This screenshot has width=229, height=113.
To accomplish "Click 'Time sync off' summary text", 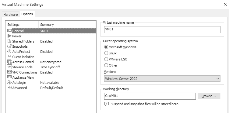I will pos(50,67).
